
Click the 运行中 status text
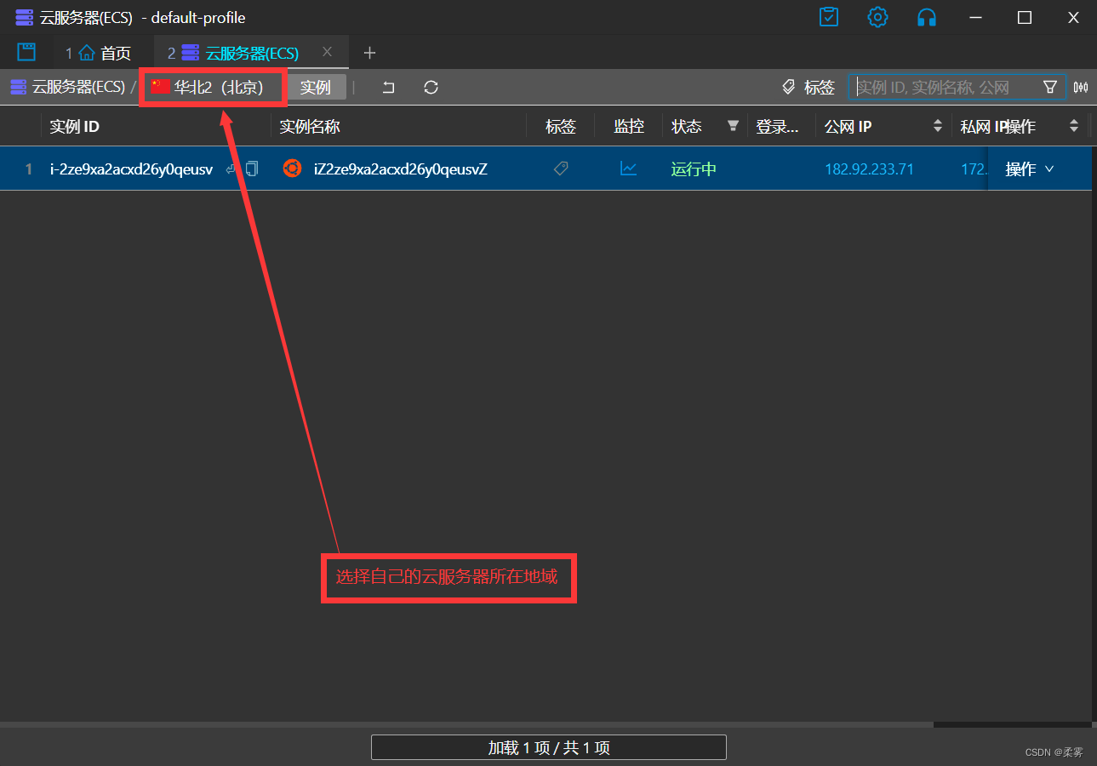(x=694, y=169)
